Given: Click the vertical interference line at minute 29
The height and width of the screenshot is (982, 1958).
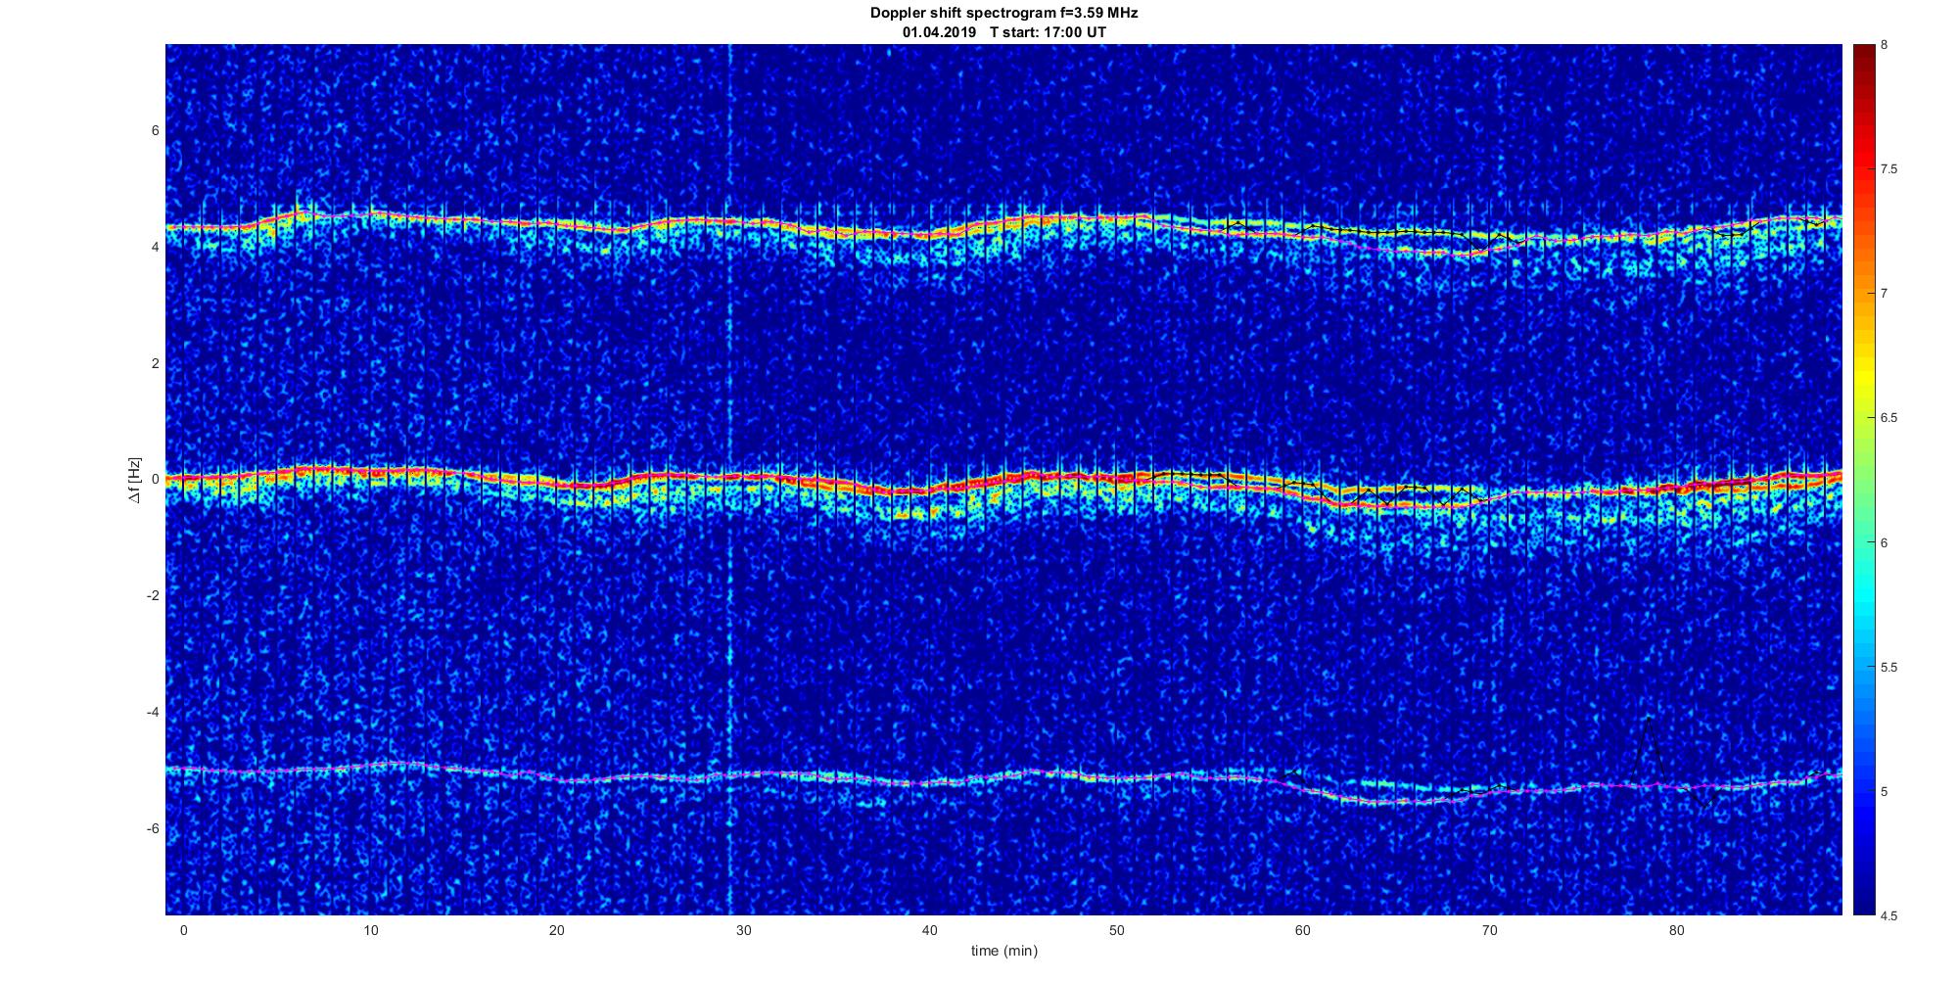Looking at the screenshot, I should point(730,480).
